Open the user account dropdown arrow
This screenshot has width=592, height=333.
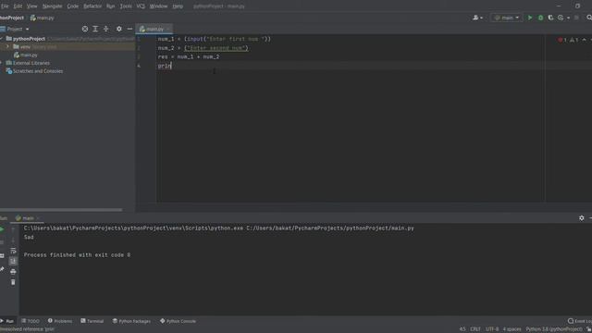tap(481, 18)
